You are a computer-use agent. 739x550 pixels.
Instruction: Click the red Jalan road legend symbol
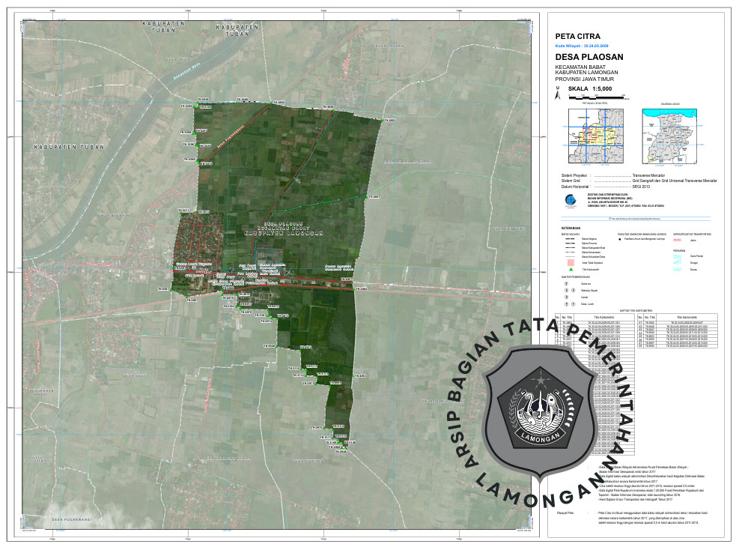tap(678, 241)
